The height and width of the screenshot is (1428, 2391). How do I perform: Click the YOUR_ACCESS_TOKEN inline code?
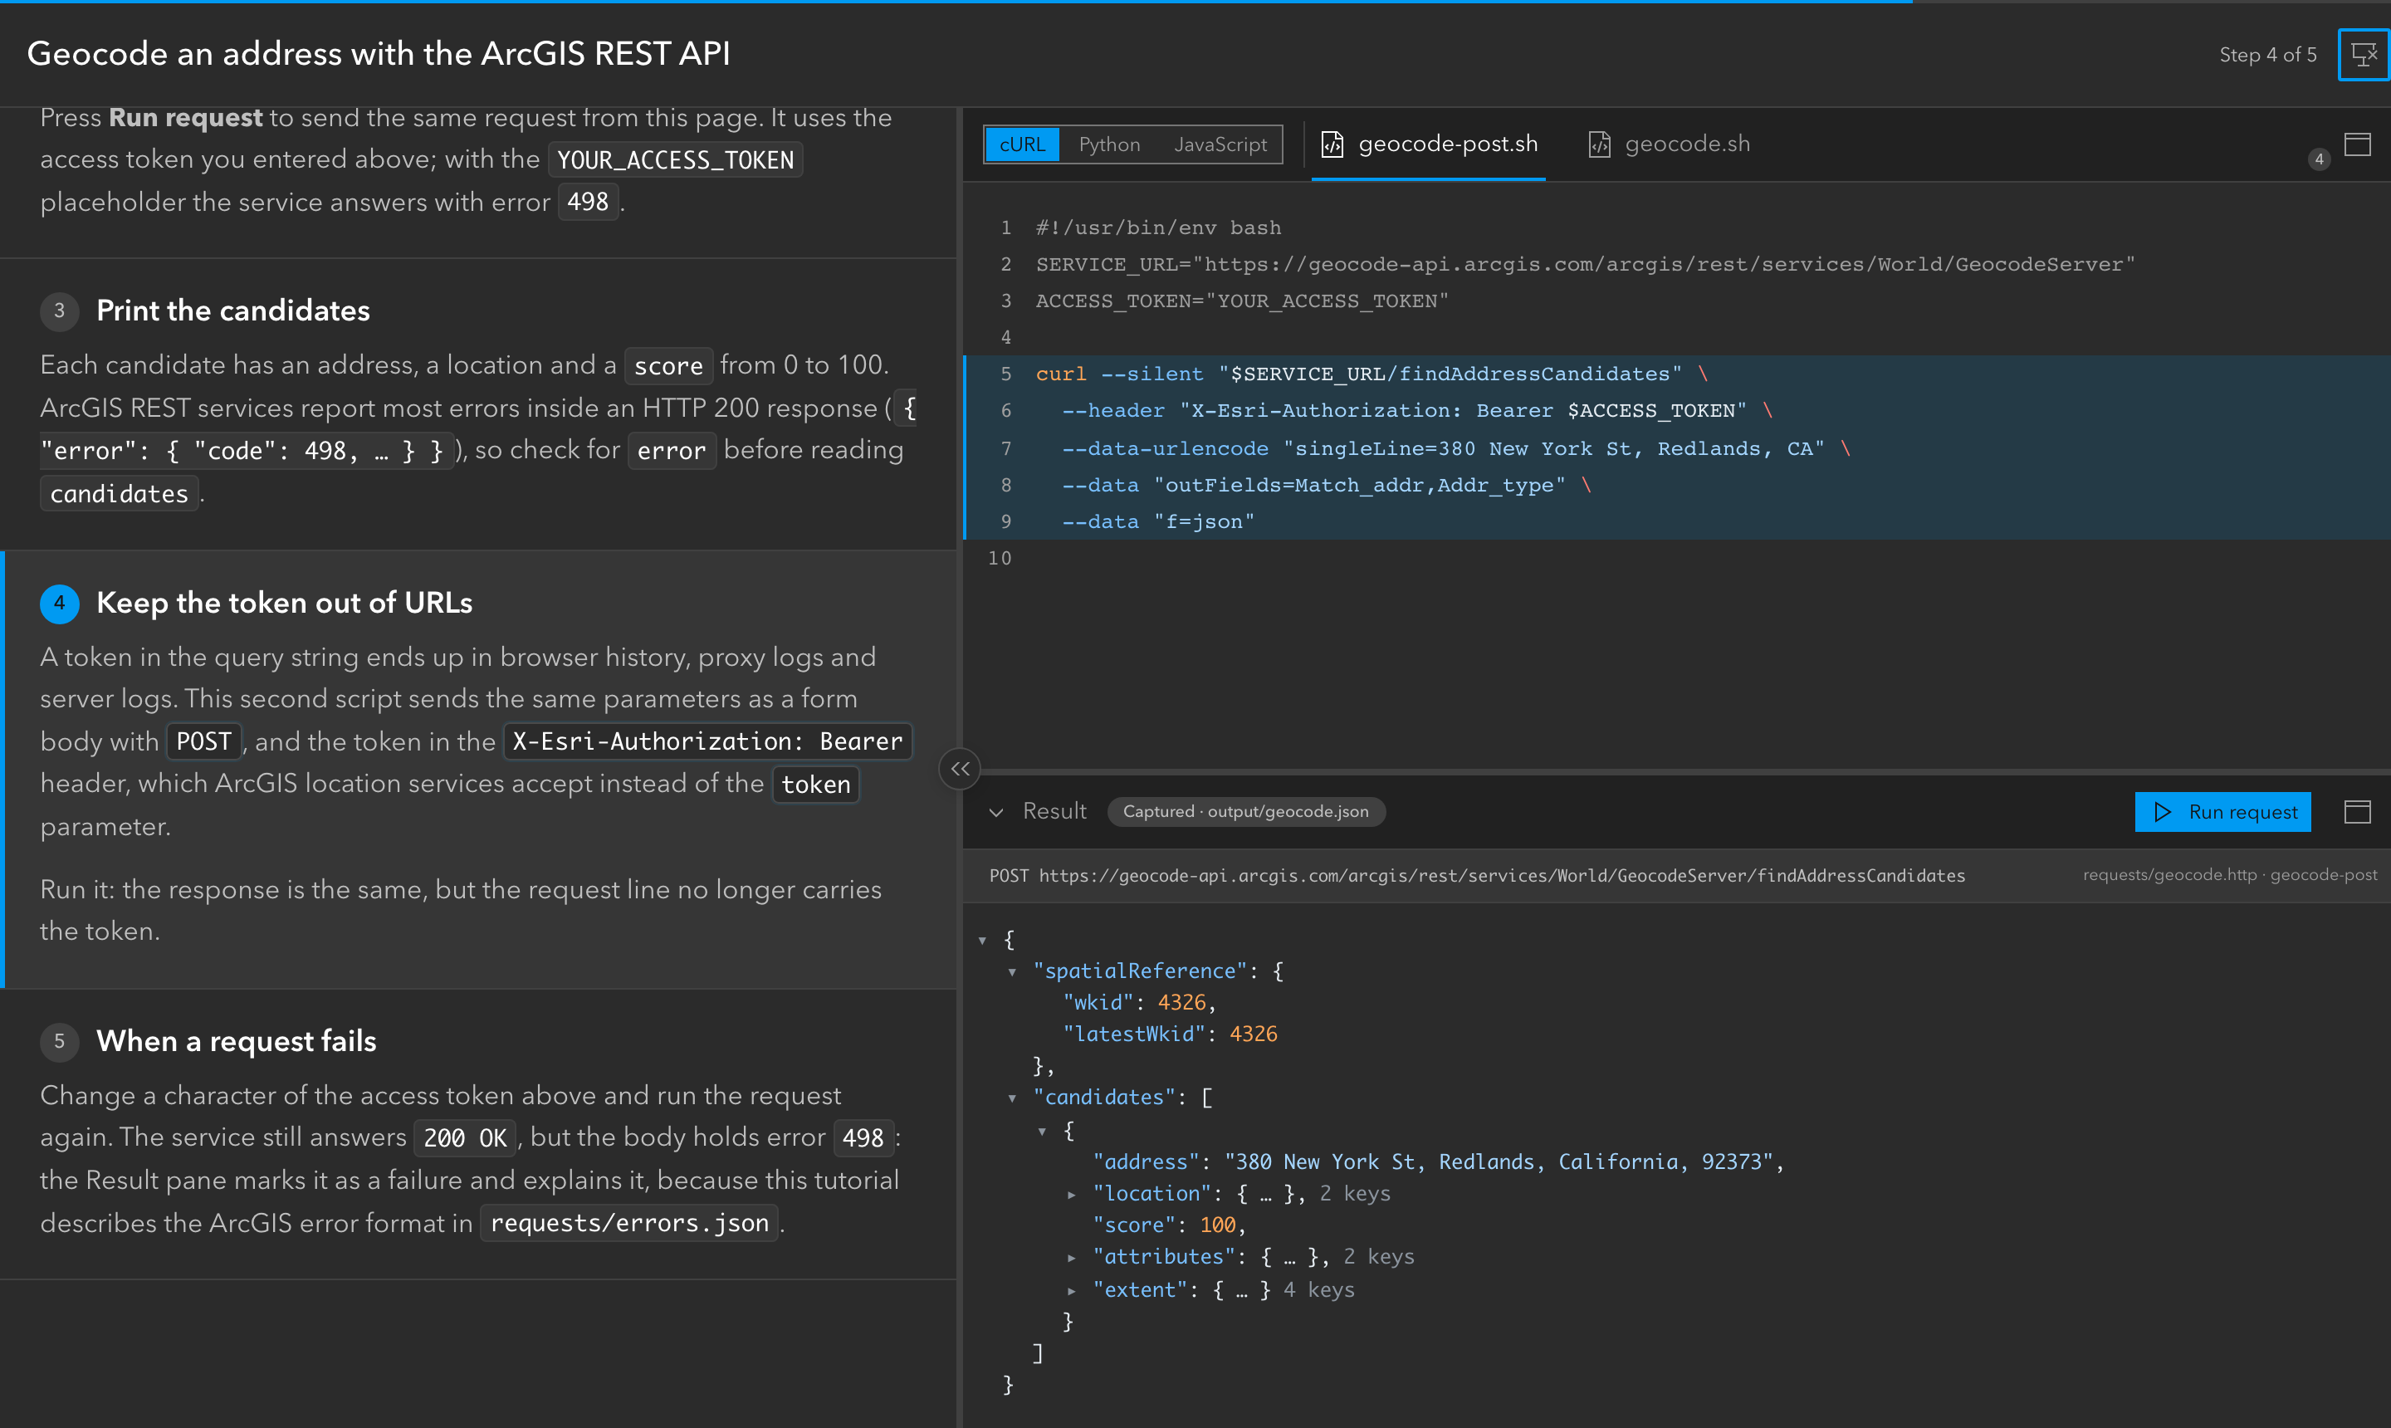(x=676, y=159)
